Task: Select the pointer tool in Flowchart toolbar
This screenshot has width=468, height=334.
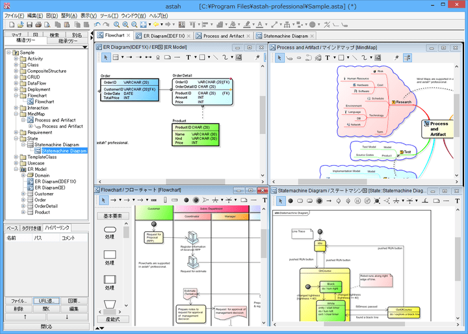Action: click(x=103, y=200)
